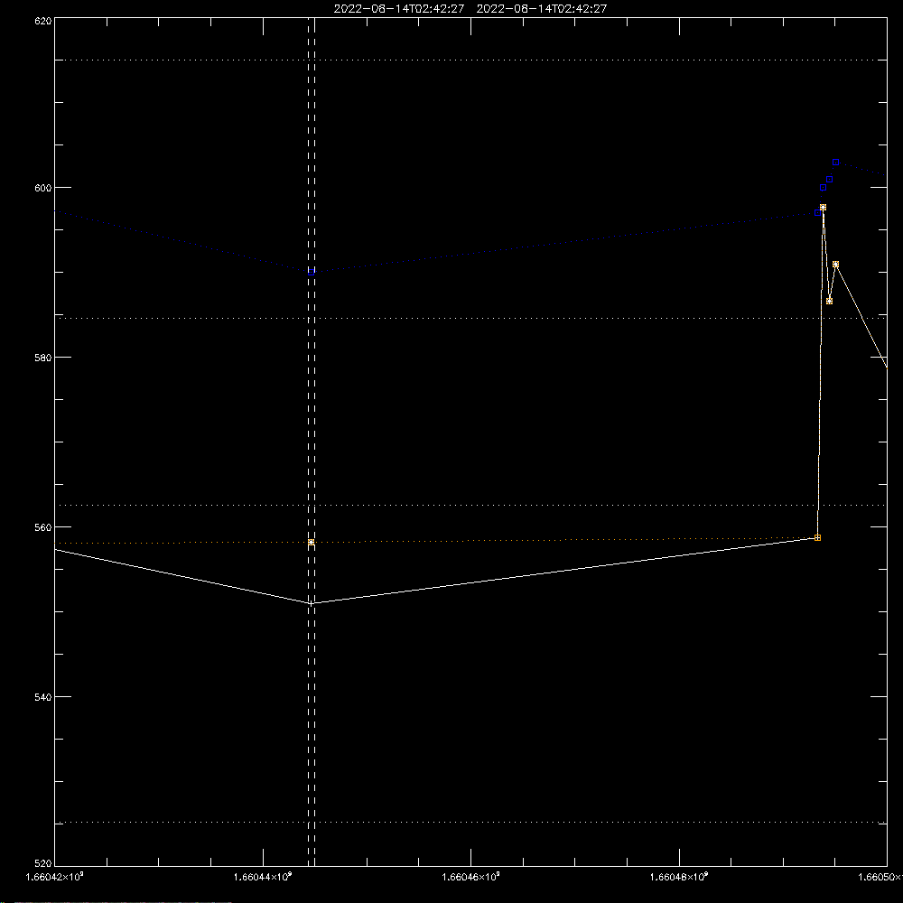Select the blue square marker near 597 beside the spike peak
903x903 pixels.
[x=818, y=213]
